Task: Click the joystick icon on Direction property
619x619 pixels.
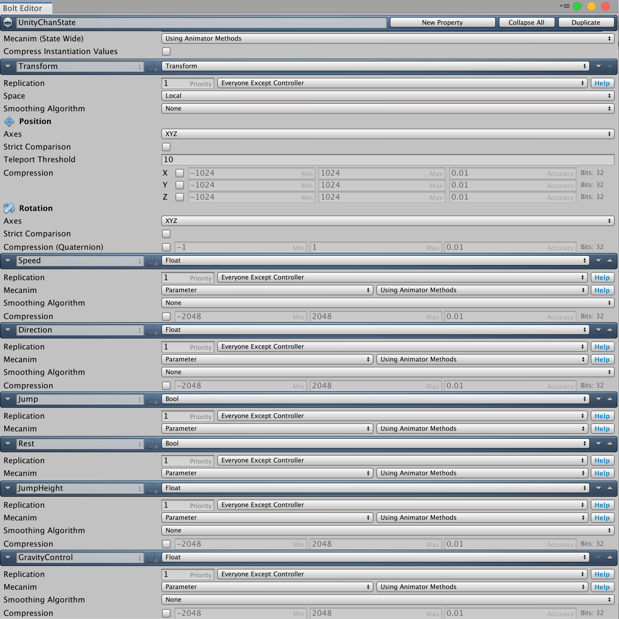Action: [153, 330]
